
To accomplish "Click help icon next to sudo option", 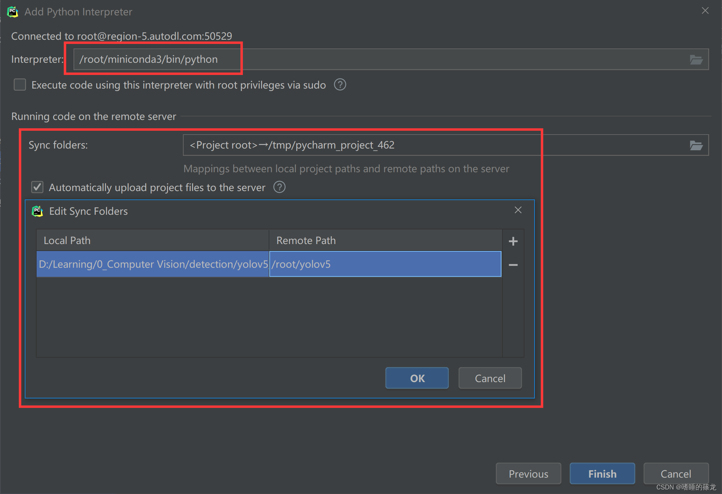I will [340, 85].
